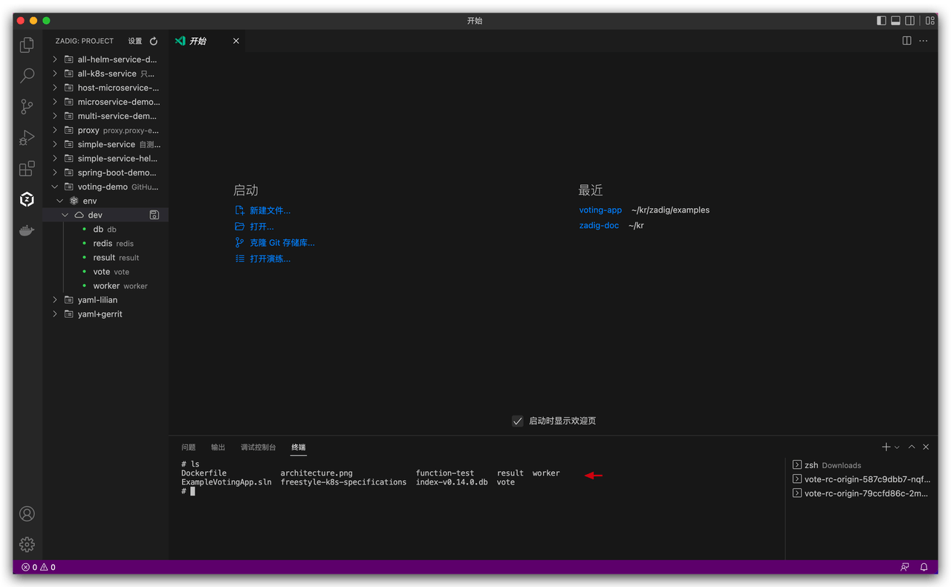Click the refresh icon in ZADIG: PROJECT panel
Viewport: 951px width, 587px height.
[x=152, y=41]
